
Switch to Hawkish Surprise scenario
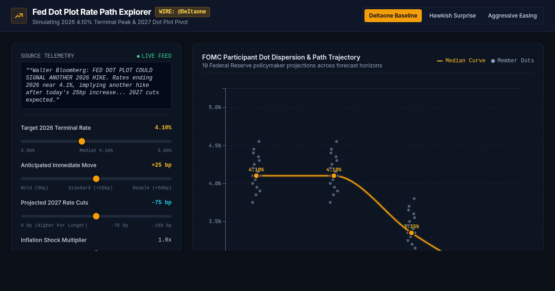[452, 16]
